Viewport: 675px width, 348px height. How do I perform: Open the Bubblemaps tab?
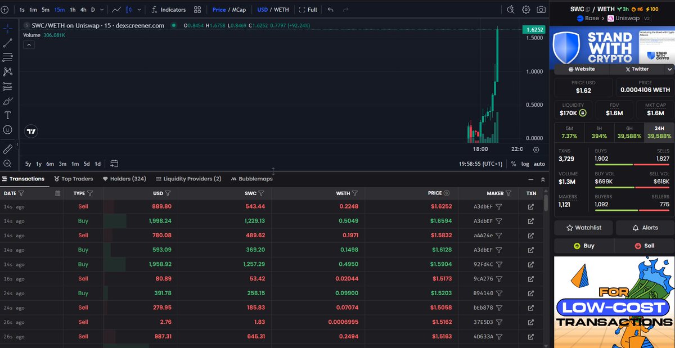(251, 179)
